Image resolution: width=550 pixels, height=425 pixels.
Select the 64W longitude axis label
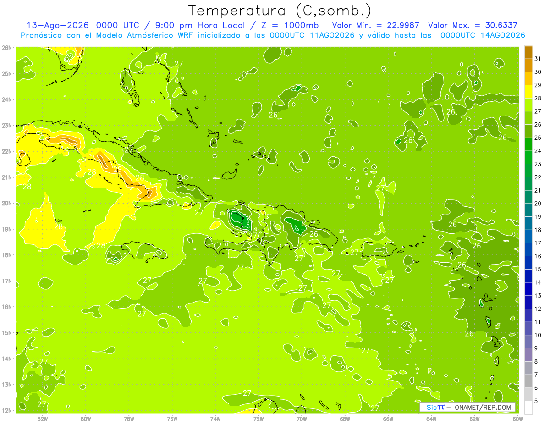pyautogui.click(x=431, y=419)
